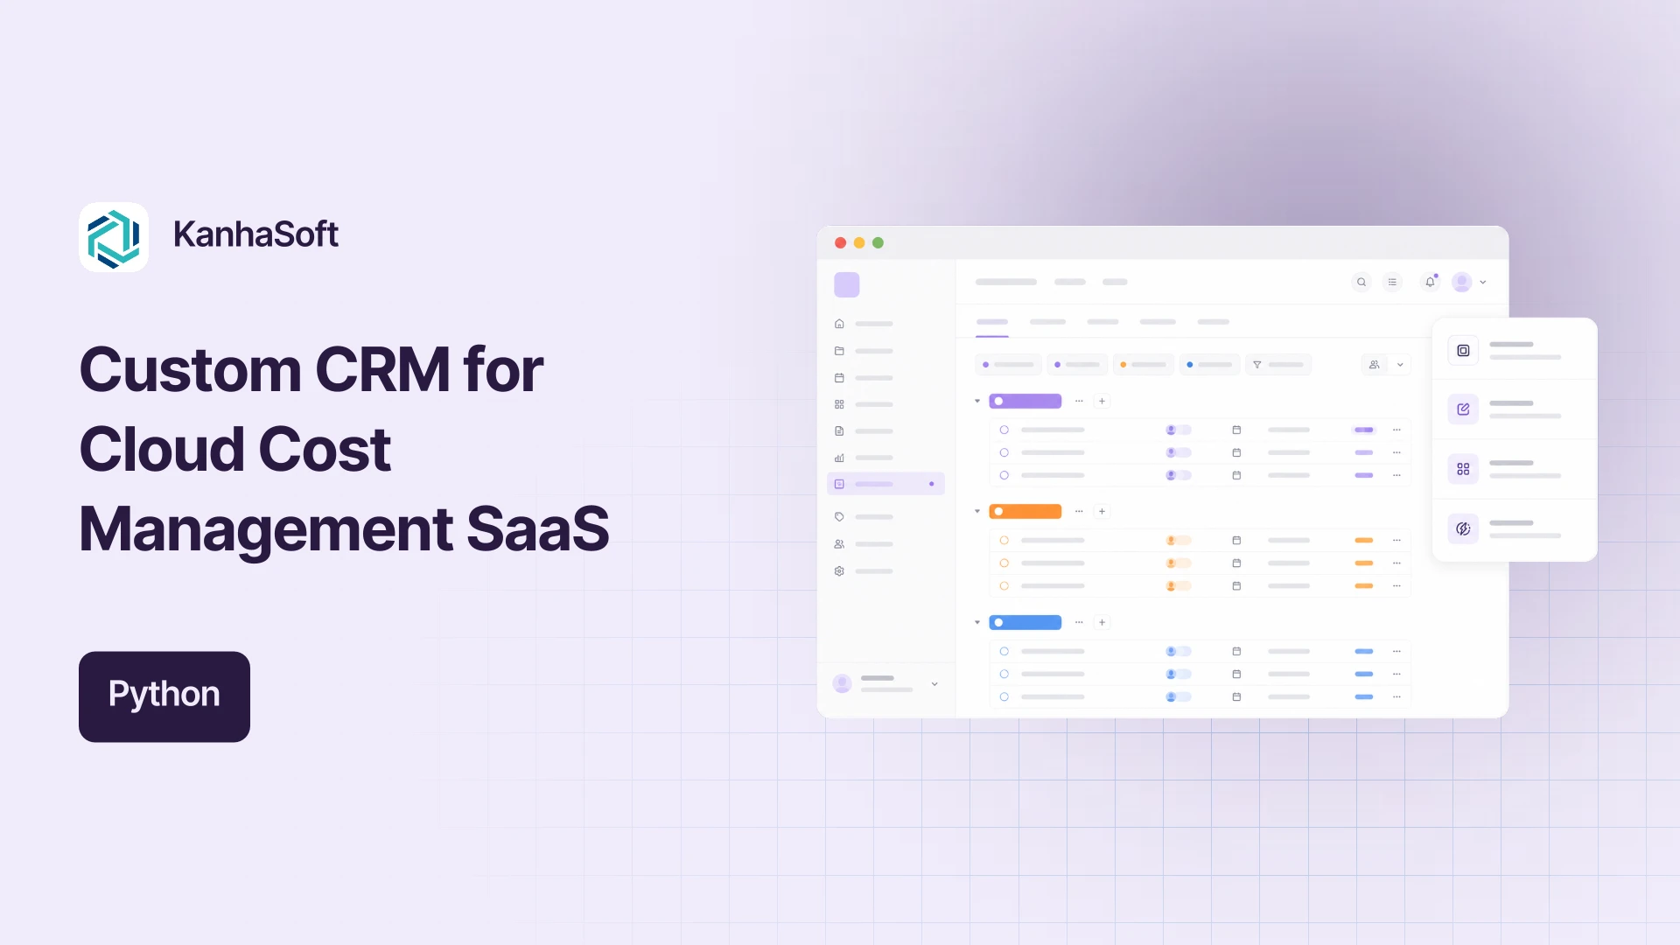
Task: Click the yellow minimize dot of mockup window
Action: click(859, 242)
